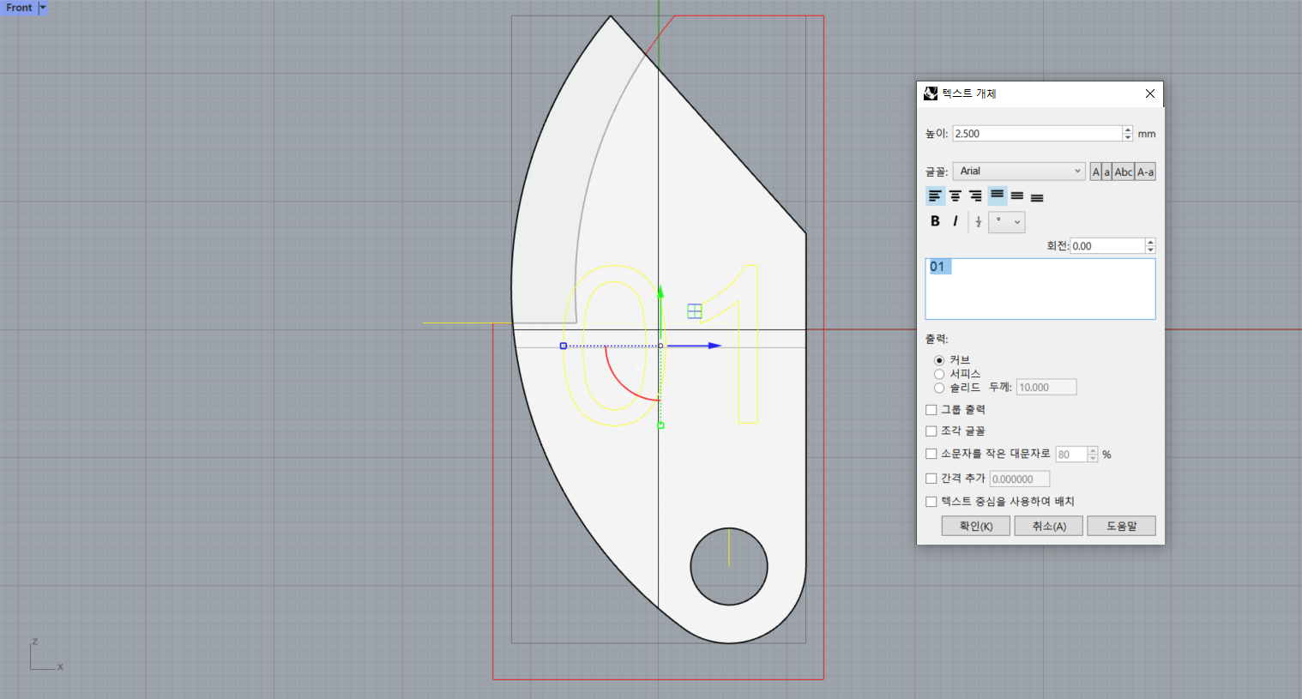Click the 간격 추가 spacing value field

[1020, 479]
